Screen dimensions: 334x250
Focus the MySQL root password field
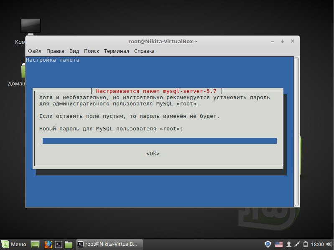pyautogui.click(x=158, y=141)
